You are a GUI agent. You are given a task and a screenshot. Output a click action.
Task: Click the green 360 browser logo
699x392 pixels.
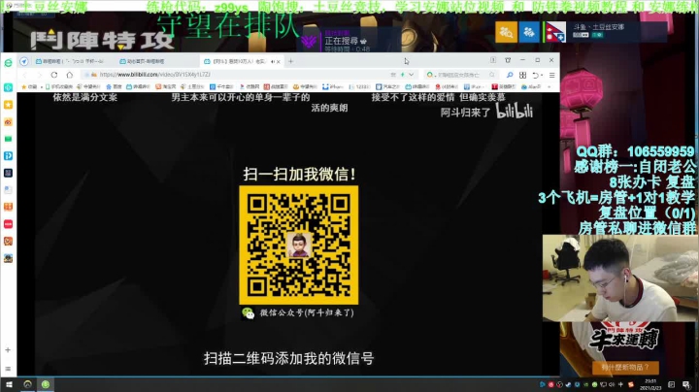click(8, 63)
